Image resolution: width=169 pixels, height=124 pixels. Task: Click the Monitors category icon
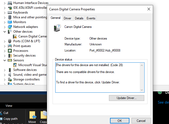[10, 22]
